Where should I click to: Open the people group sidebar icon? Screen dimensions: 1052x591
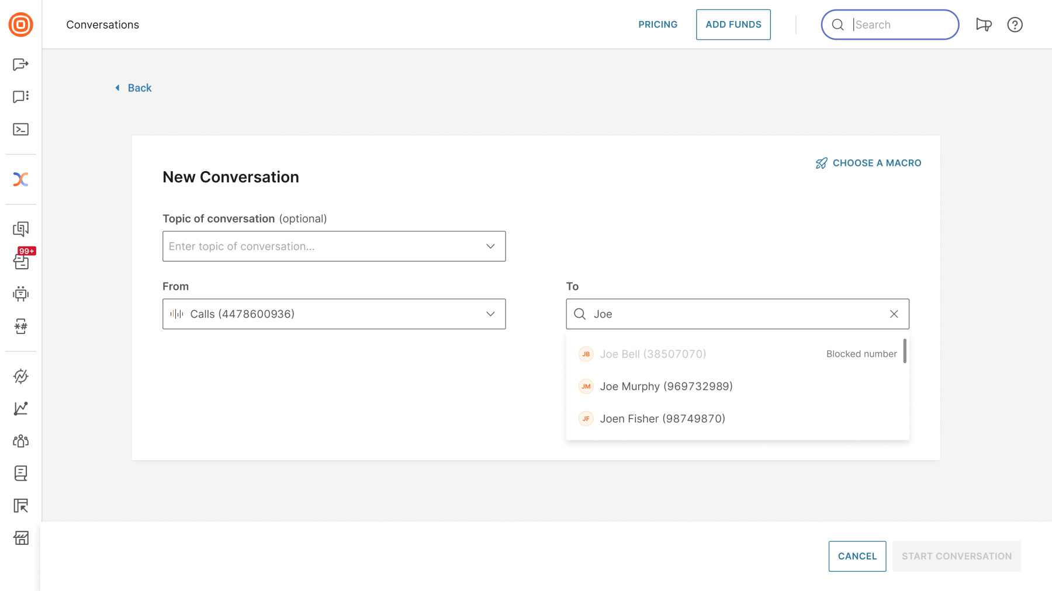20,441
